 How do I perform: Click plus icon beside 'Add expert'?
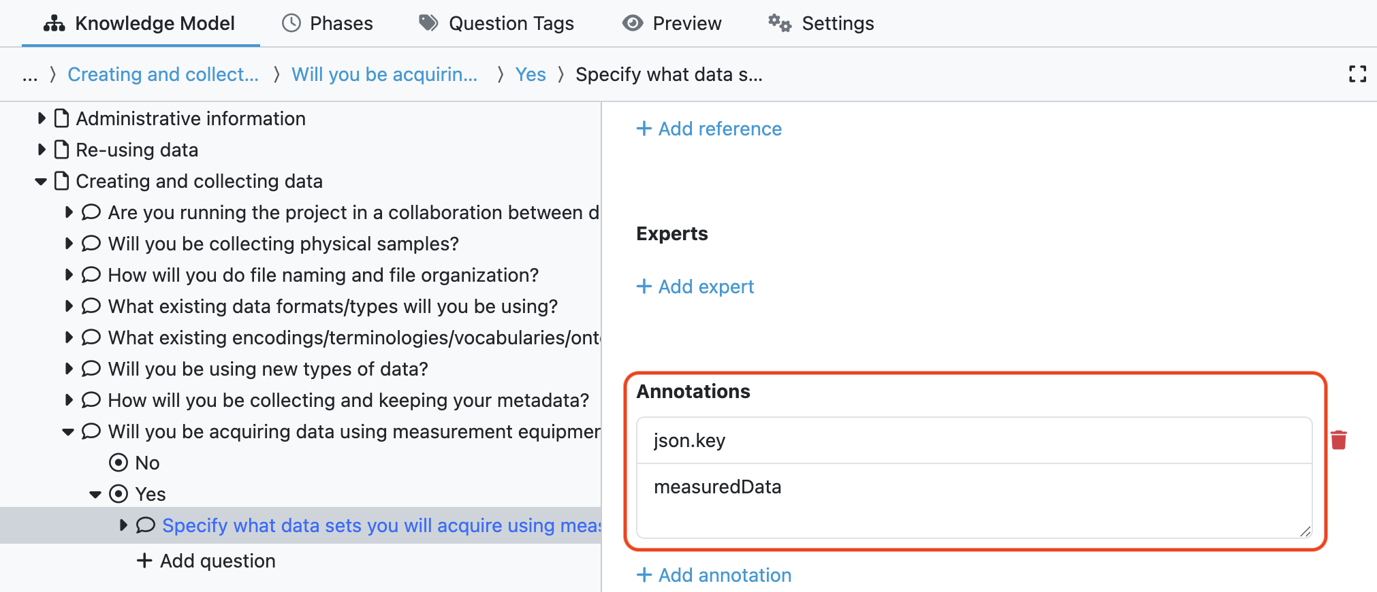pos(644,286)
